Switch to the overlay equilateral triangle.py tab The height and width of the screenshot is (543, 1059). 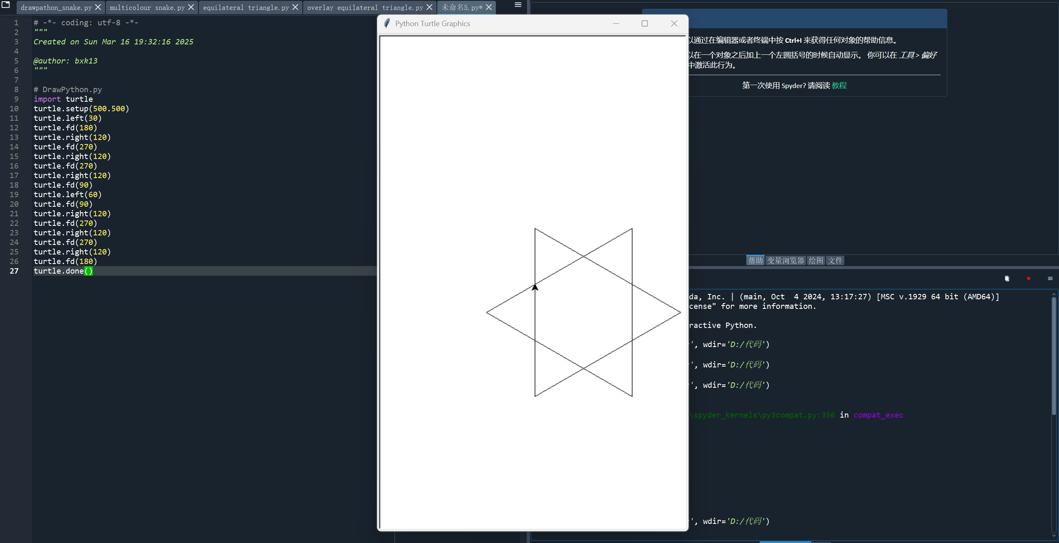[x=365, y=7]
